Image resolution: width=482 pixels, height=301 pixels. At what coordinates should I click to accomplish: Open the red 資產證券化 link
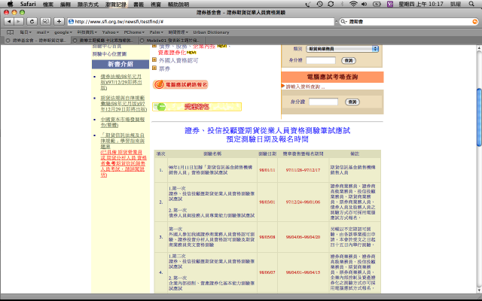(x=172, y=53)
